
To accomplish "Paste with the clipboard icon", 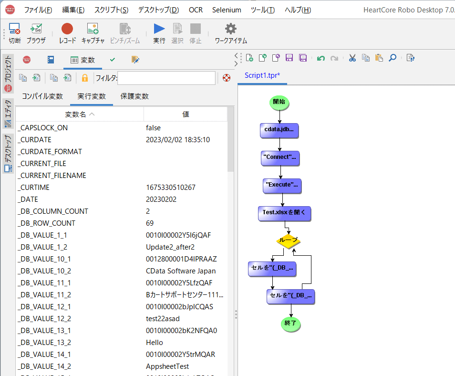I will point(379,58).
